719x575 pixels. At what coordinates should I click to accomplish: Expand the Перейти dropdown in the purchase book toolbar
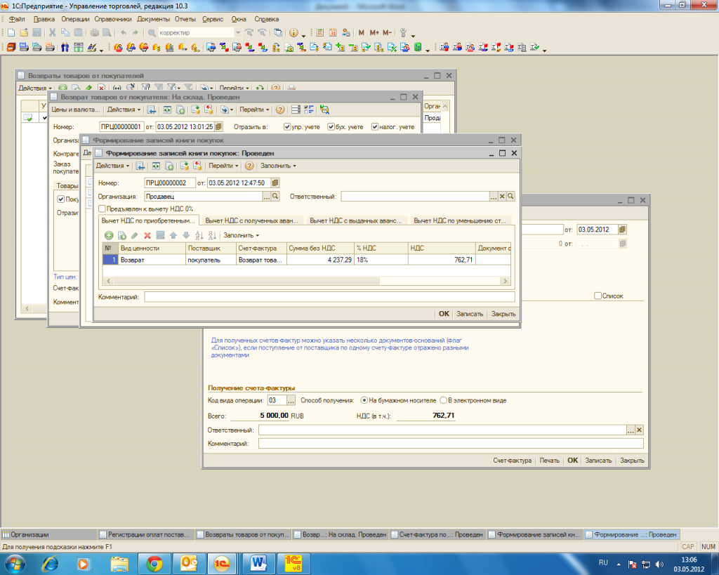tap(223, 166)
